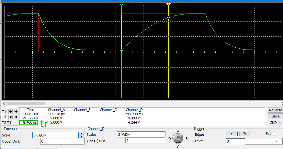This screenshot has width=283, height=149.
Task: Click the Timebase Scale field showing us/Div
Action: pos(56,135)
